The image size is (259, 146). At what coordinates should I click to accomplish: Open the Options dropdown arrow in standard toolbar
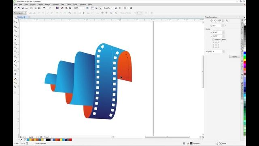(127, 8)
